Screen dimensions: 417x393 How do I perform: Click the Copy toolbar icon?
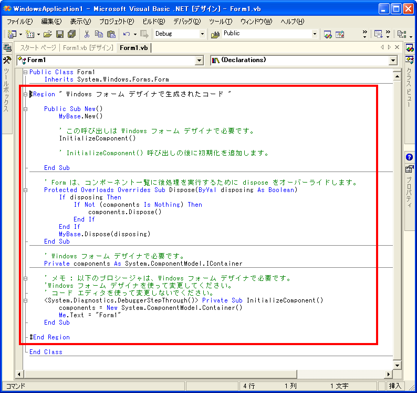point(99,34)
